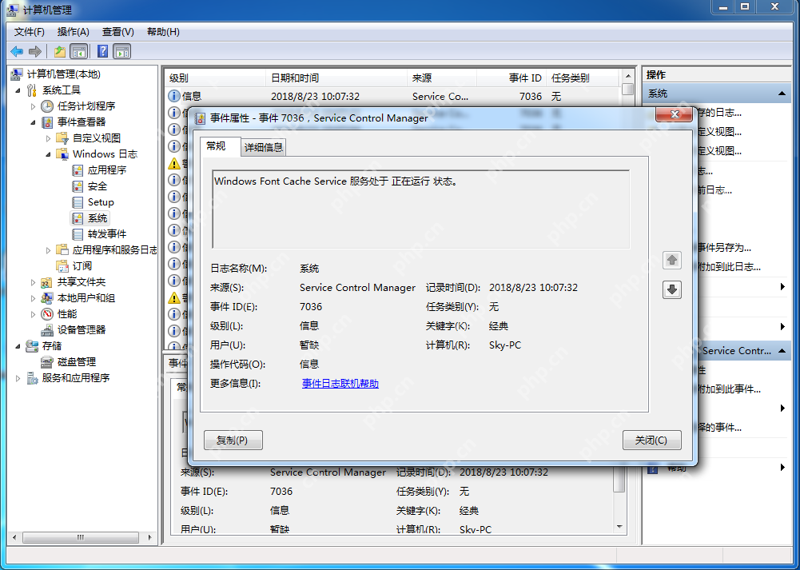Click the 复制(P) button
This screenshot has height=570, width=800.
coord(233,440)
